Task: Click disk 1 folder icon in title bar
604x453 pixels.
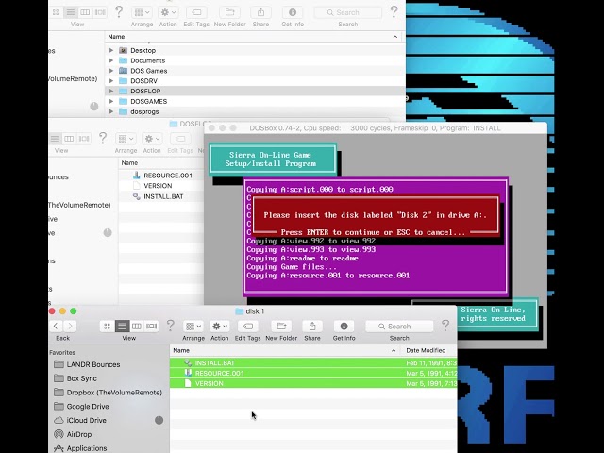Action: click(x=239, y=311)
